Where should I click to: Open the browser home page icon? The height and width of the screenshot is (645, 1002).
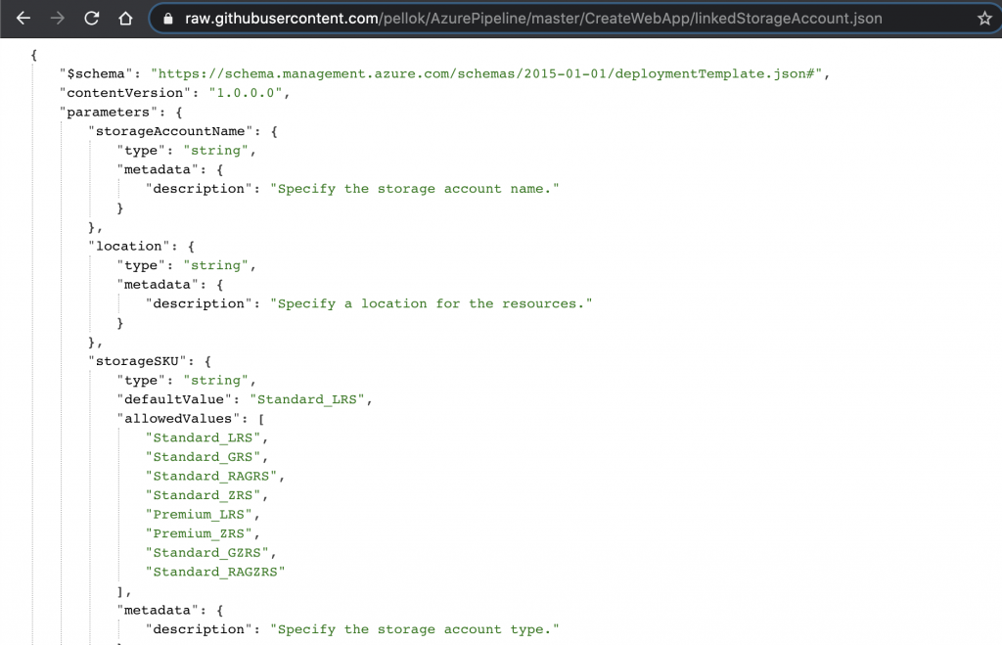point(125,19)
